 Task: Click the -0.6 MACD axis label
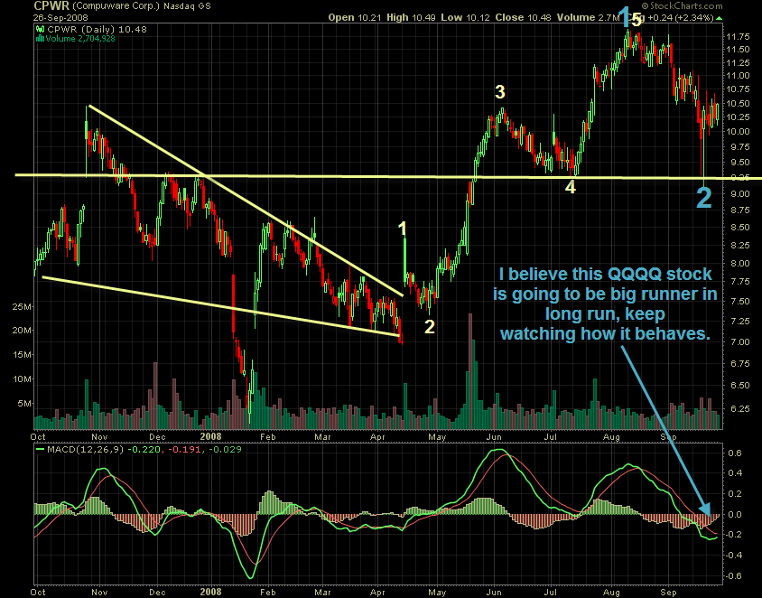733,576
